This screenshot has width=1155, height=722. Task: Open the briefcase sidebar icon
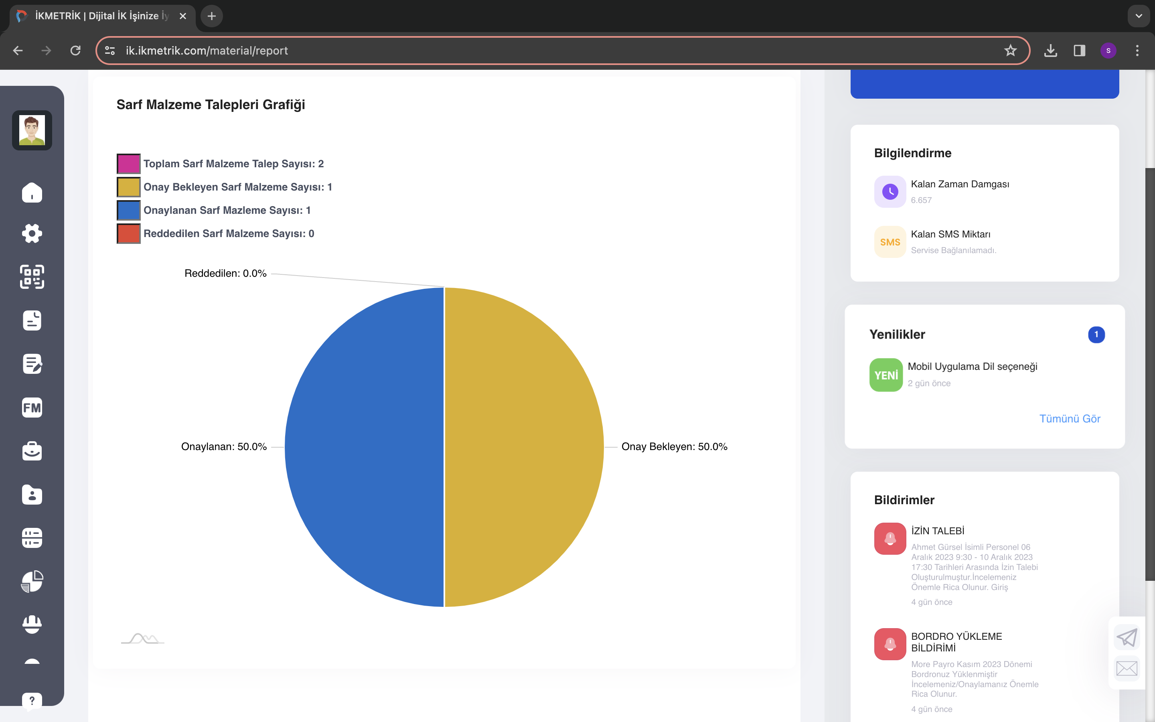click(32, 451)
